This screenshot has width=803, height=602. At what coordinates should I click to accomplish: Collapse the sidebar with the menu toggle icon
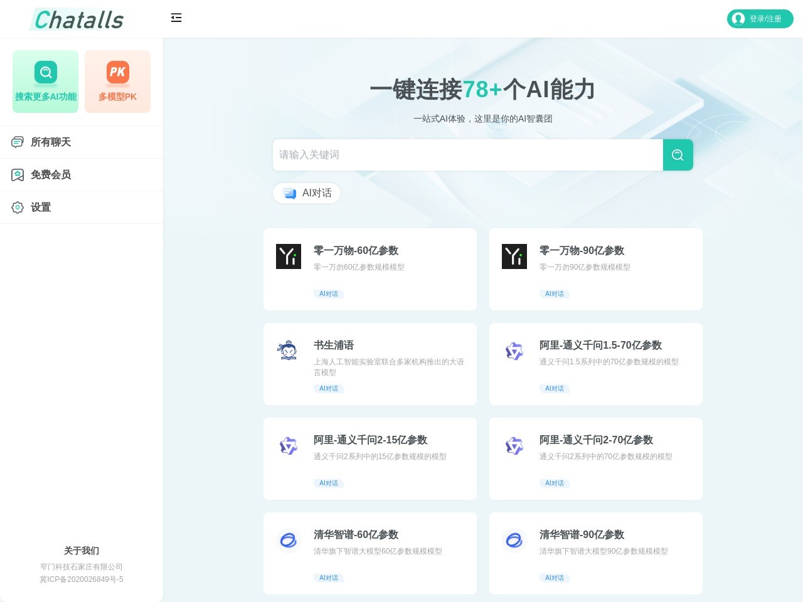point(176,18)
